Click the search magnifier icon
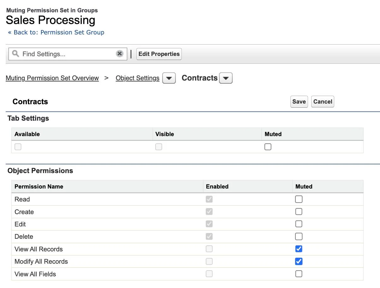The height and width of the screenshot is (288, 380). click(15, 54)
